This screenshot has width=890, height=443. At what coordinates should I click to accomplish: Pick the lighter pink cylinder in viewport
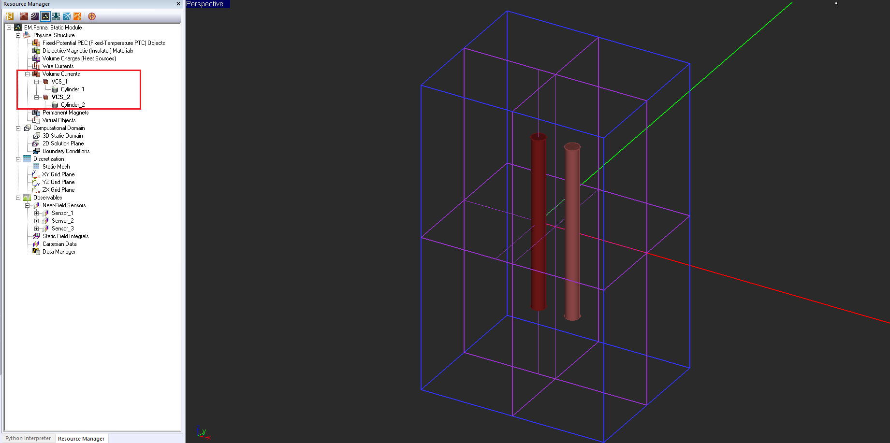[x=572, y=232]
